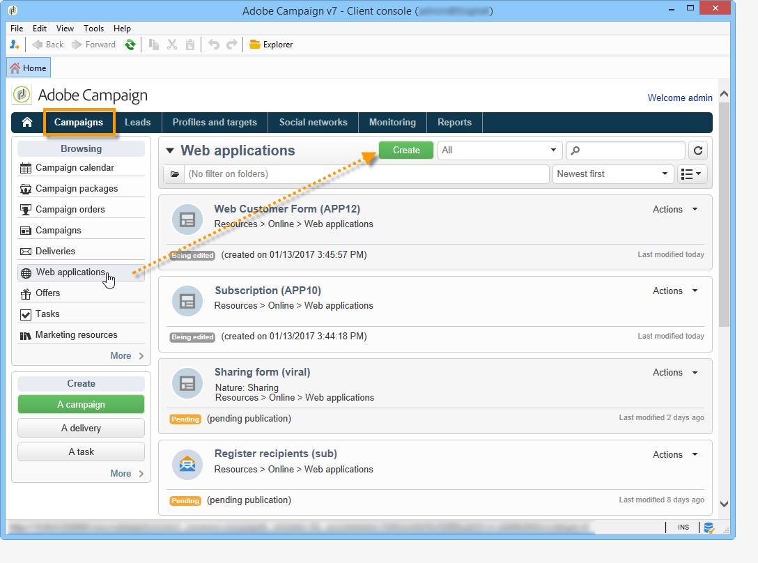The image size is (758, 563).
Task: Open Campaigns link in Browsing panel
Action: pos(82,230)
